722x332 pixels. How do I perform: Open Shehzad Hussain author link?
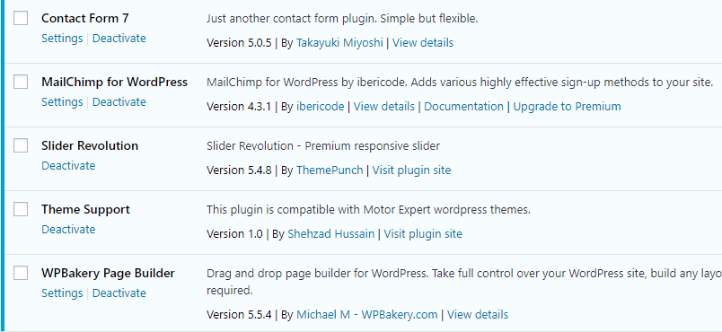pyautogui.click(x=331, y=233)
